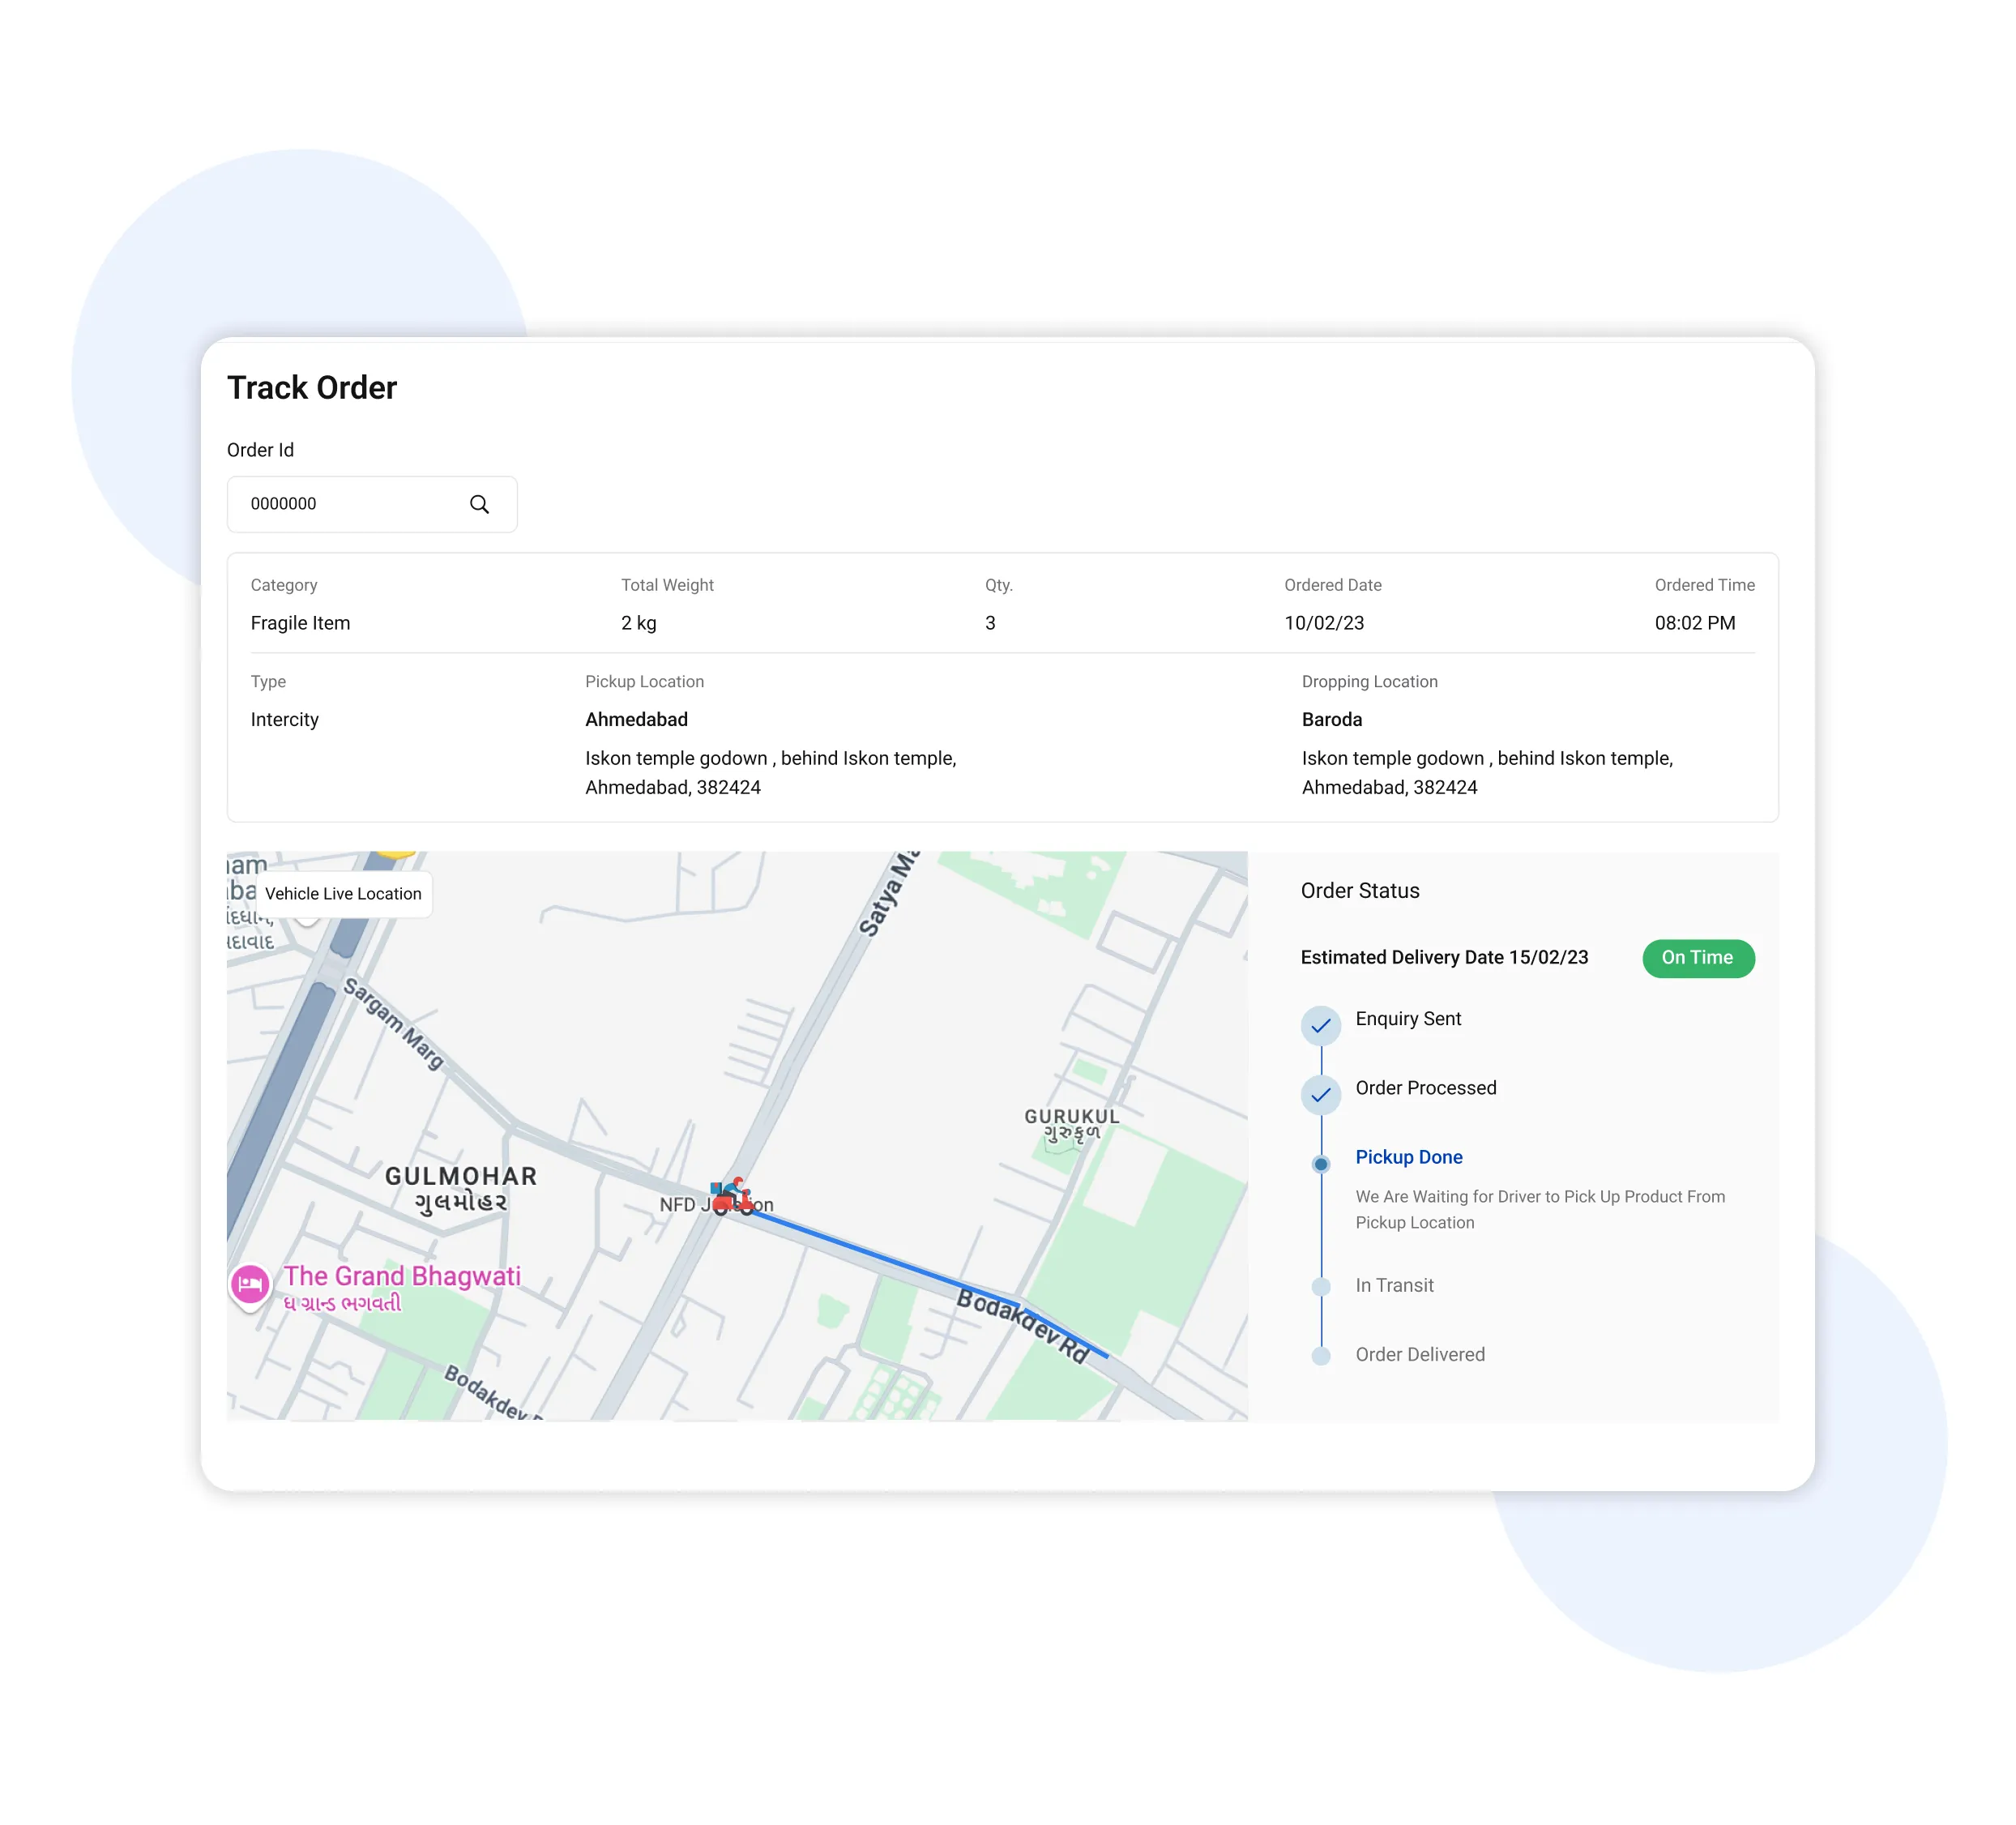Click the GULMOHAR area label on map
The height and width of the screenshot is (1825, 2016).
(461, 1177)
